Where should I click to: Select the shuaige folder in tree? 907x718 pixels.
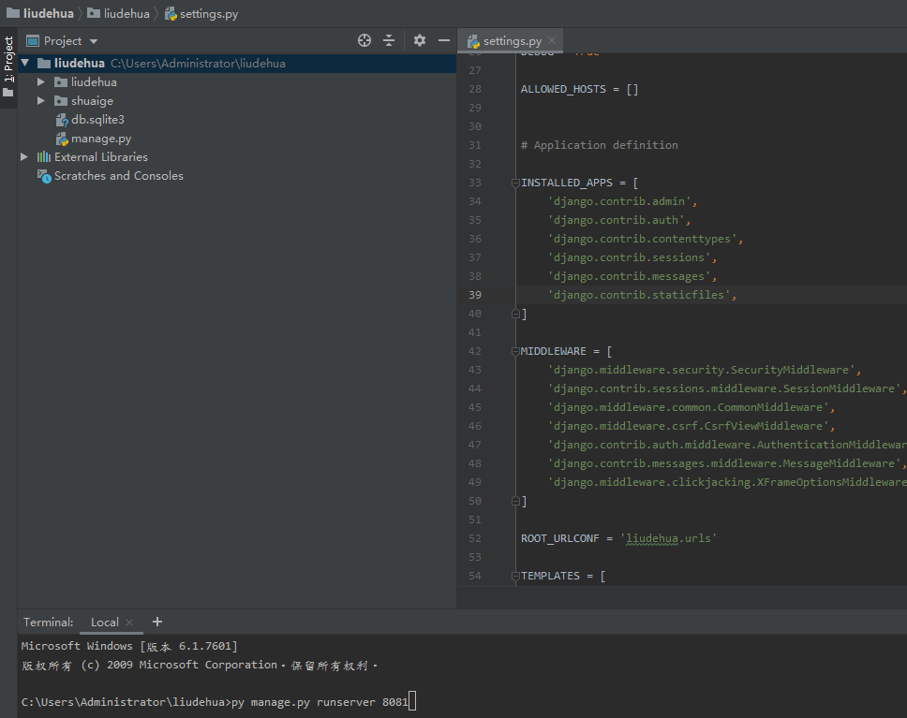tap(92, 101)
